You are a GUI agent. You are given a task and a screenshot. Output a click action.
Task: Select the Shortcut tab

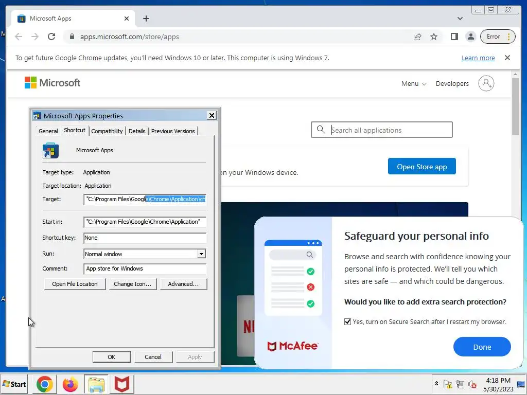75,130
